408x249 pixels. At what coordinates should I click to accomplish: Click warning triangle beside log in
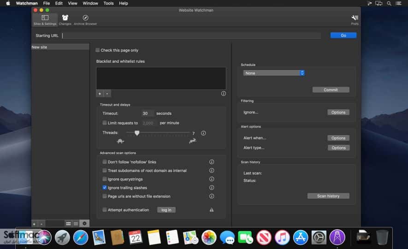tap(212, 210)
